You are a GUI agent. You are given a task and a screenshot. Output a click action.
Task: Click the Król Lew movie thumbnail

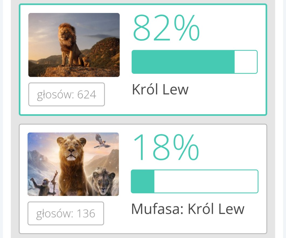[74, 45]
